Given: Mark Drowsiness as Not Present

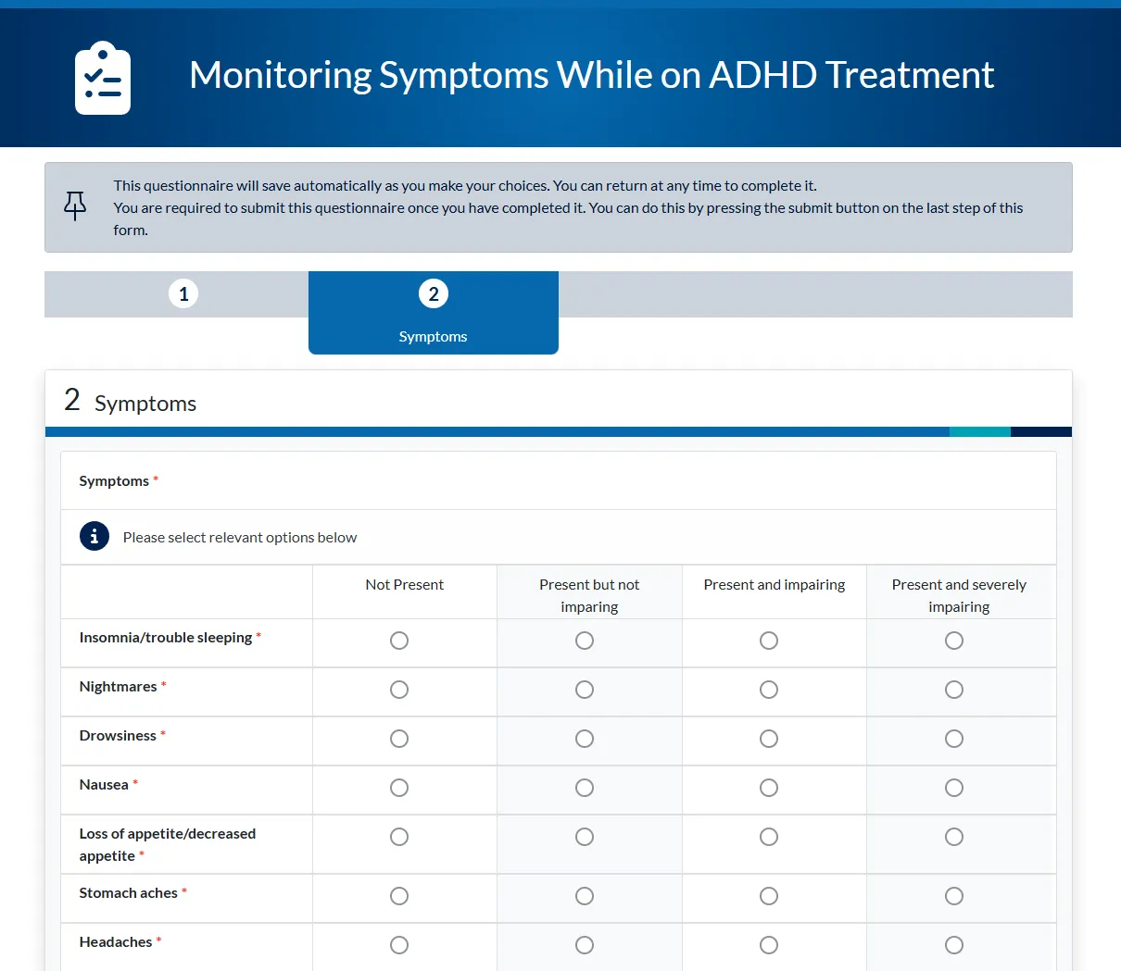Looking at the screenshot, I should [x=399, y=739].
